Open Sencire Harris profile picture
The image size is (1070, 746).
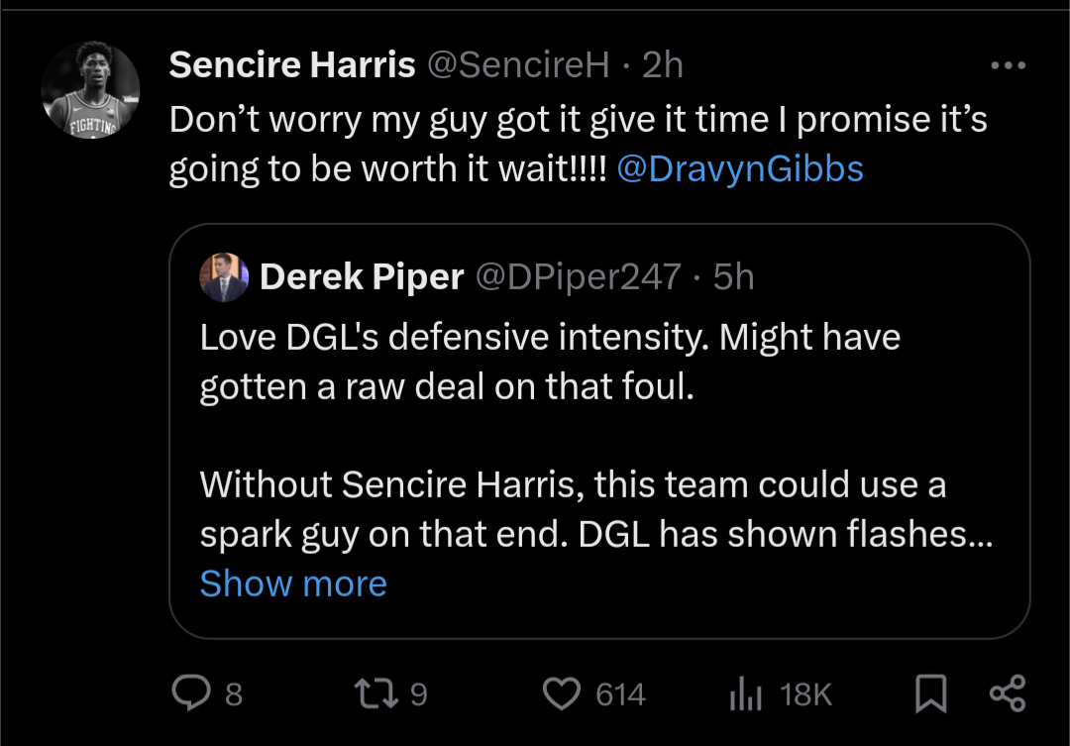point(90,89)
